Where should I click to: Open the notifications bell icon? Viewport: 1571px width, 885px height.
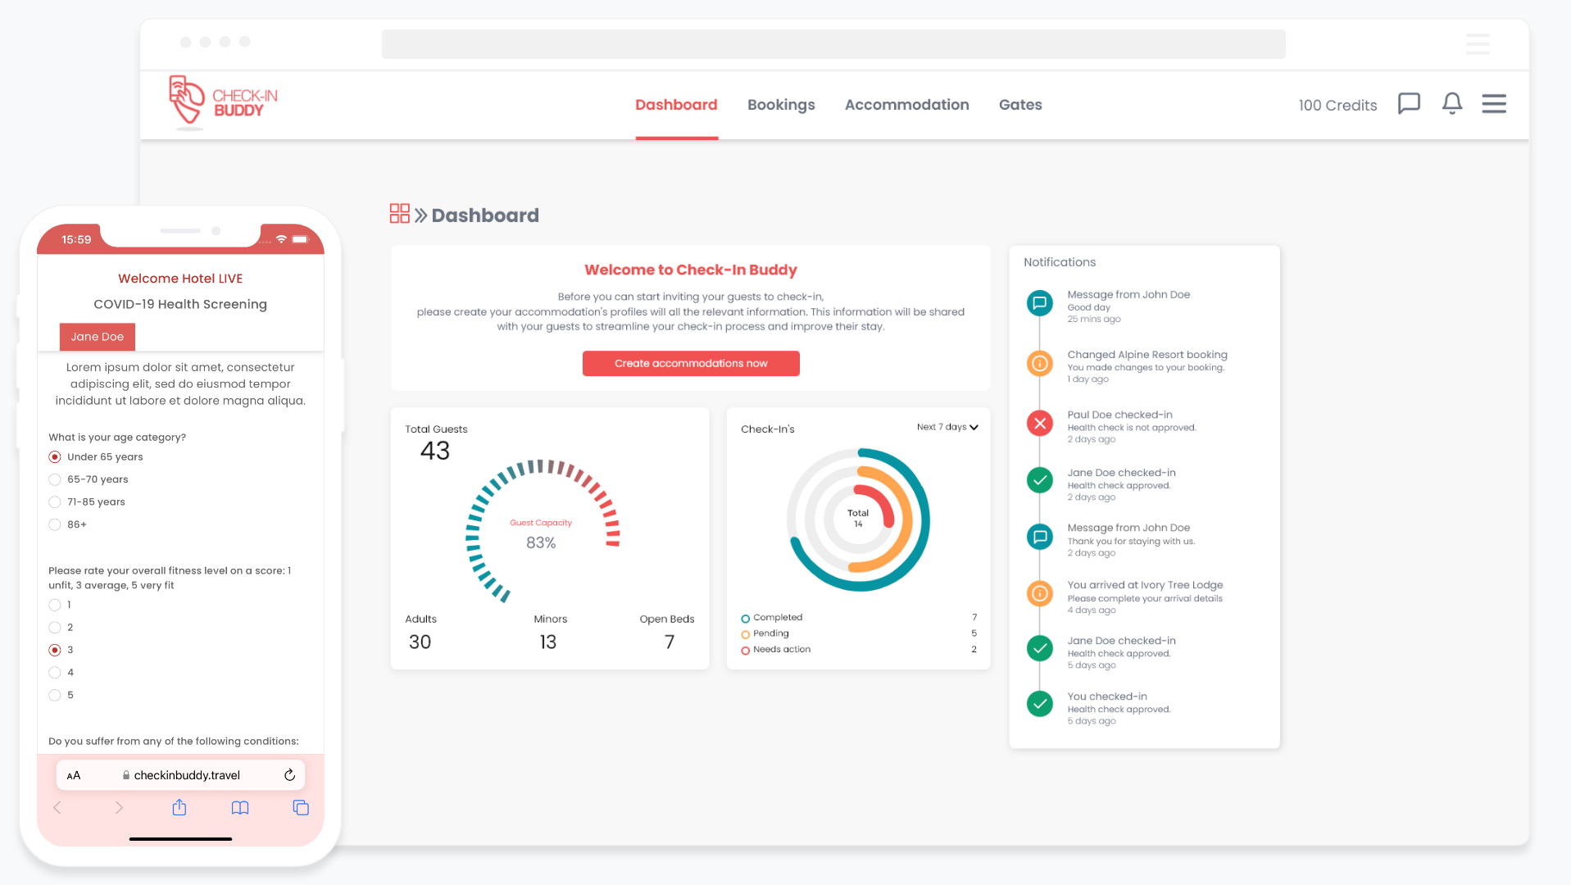pyautogui.click(x=1452, y=103)
